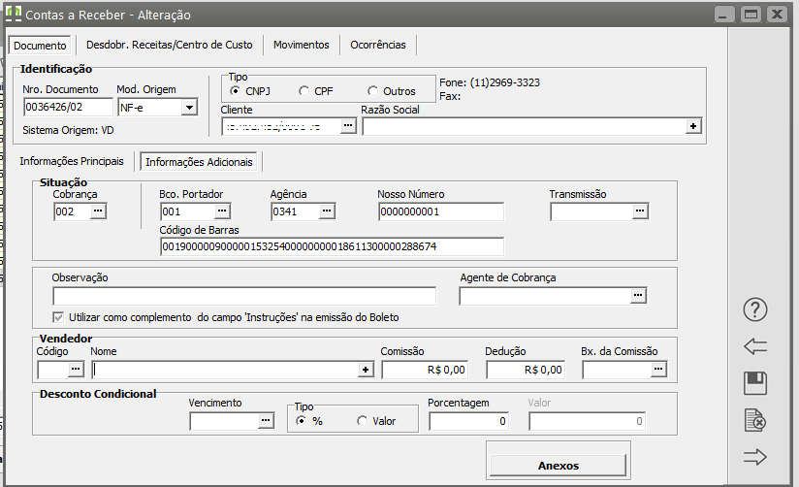
Task: Click the Razão Social plus button
Action: (692, 126)
